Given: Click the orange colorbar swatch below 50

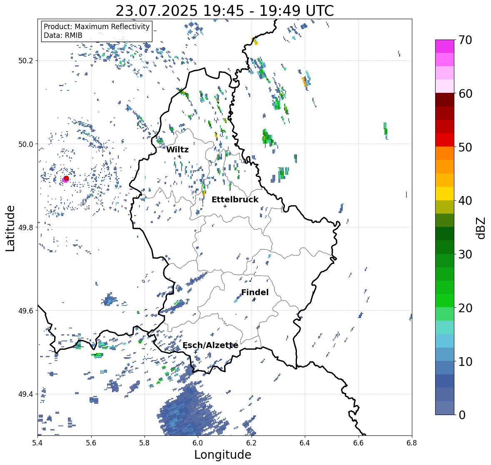Looking at the screenshot, I should click(445, 153).
